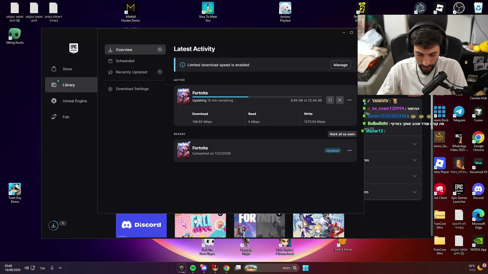
Task: Open Little Fighter 2 Remastered shortcut
Action: click(285, 247)
